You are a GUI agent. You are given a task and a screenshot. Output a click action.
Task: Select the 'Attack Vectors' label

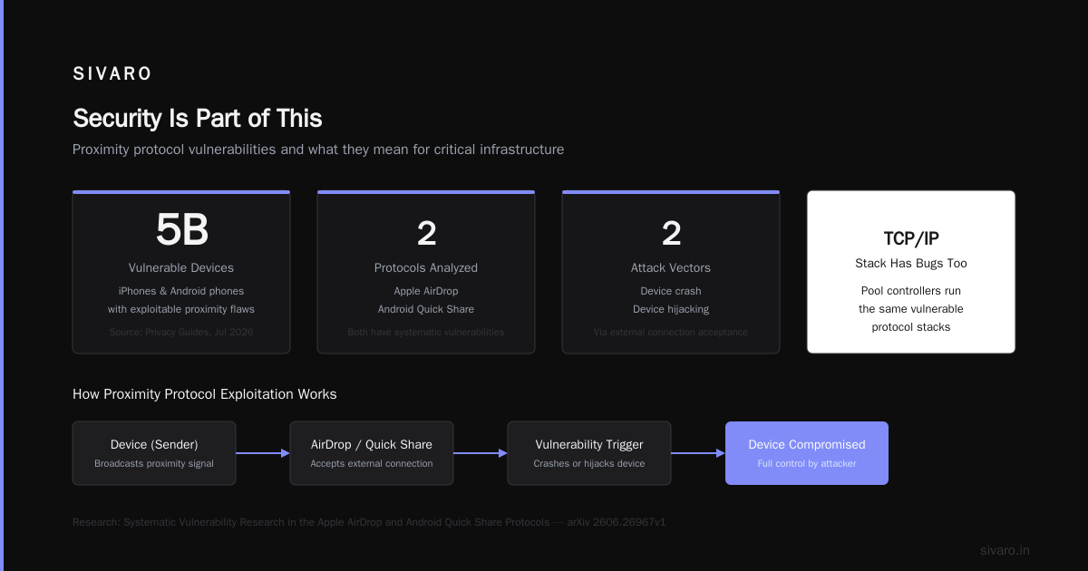pyautogui.click(x=671, y=268)
